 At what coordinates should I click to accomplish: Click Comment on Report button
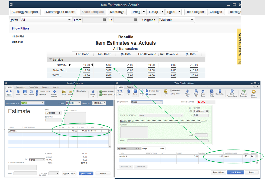60,12
